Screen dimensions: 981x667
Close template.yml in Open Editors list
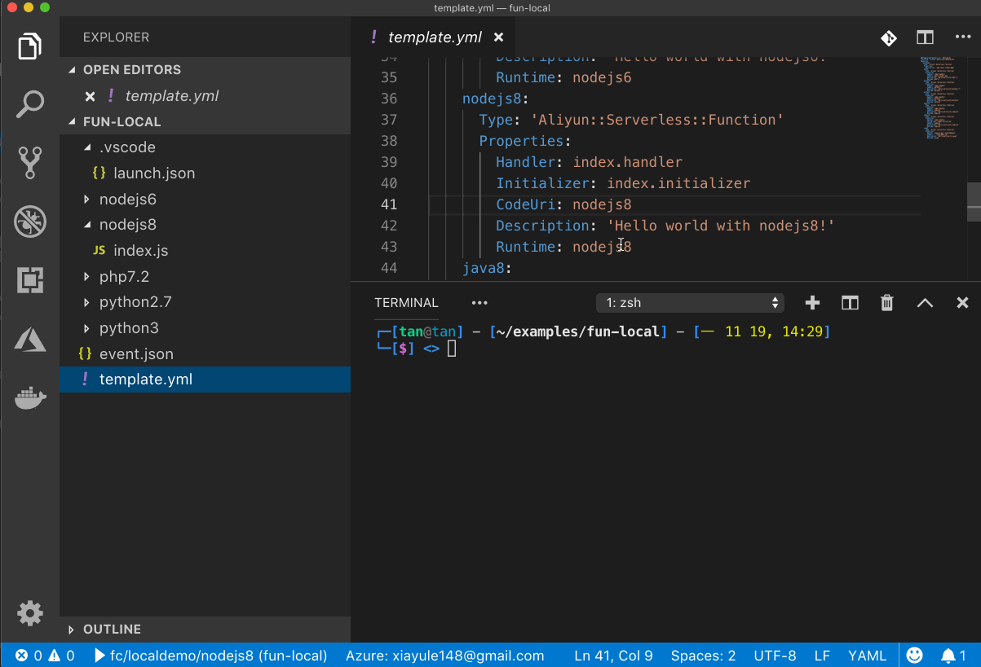point(91,96)
